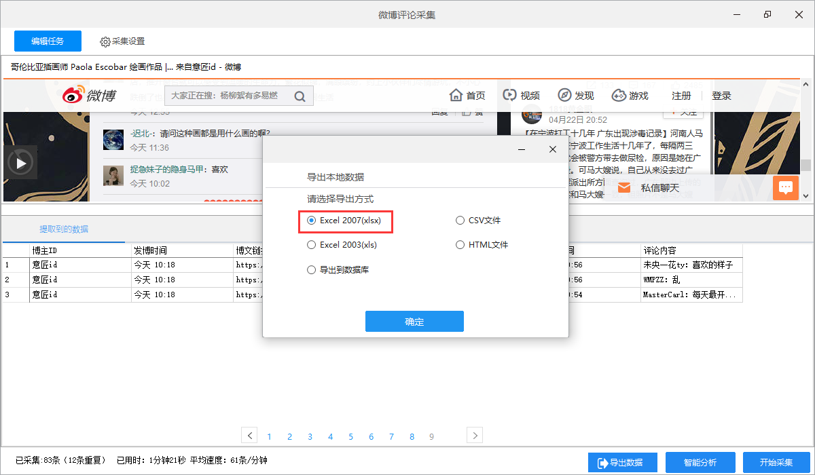Go to page 9
Viewport: 815px width, 475px height.
click(432, 437)
